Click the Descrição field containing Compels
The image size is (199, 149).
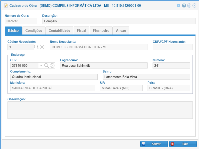(119, 21)
